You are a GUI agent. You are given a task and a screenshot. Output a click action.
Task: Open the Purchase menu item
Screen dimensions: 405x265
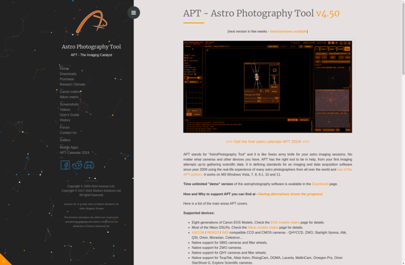67,79
